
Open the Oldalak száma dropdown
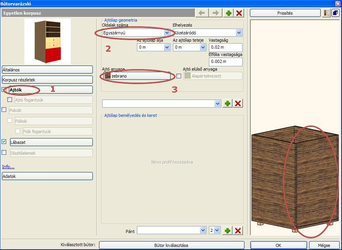pos(167,33)
